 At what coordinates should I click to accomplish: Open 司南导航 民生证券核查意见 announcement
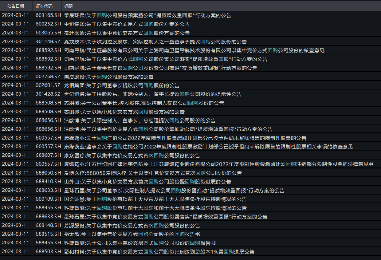[x=194, y=51]
